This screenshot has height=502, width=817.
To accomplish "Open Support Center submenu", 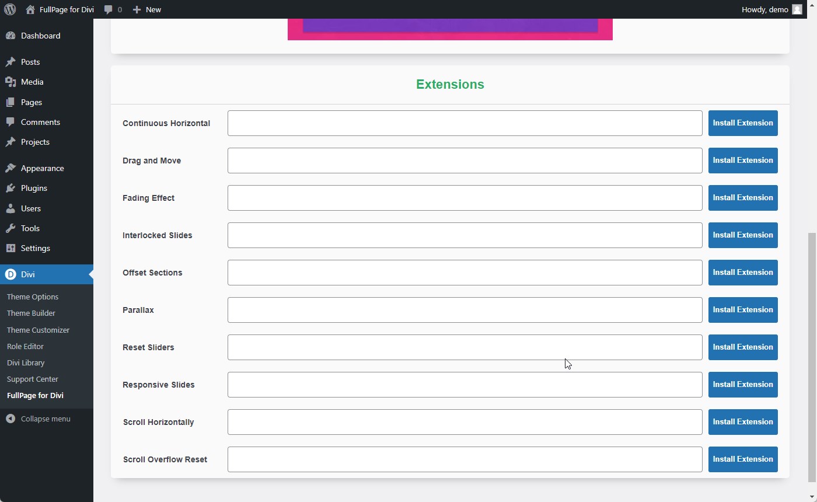I will point(32,379).
